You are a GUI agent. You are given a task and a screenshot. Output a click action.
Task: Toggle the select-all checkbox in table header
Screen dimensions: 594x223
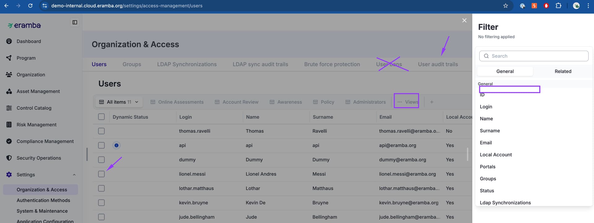pos(101,117)
